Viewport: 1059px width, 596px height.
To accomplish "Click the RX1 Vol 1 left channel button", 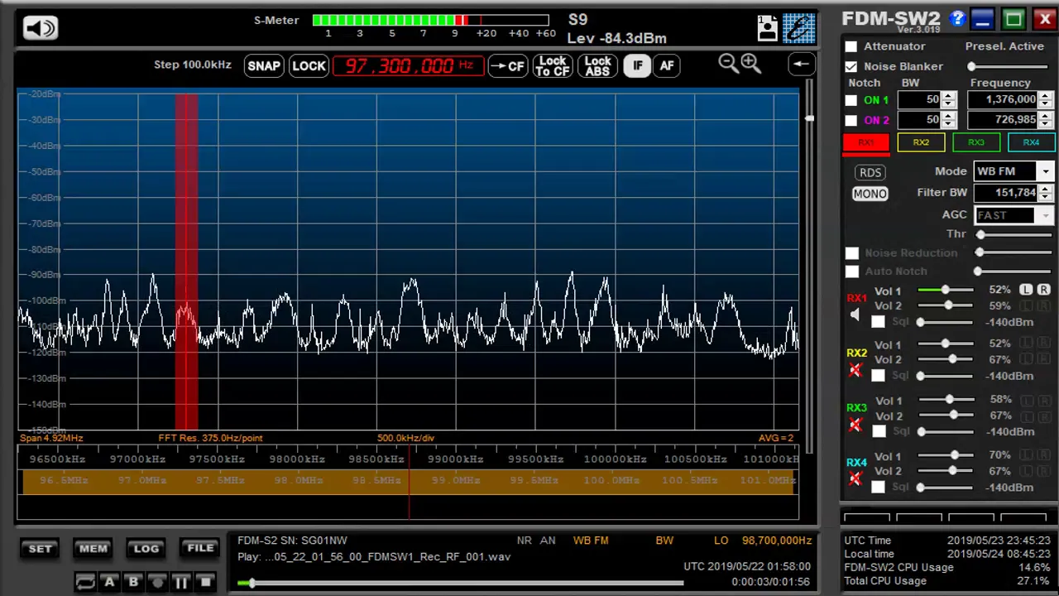I will click(1026, 290).
